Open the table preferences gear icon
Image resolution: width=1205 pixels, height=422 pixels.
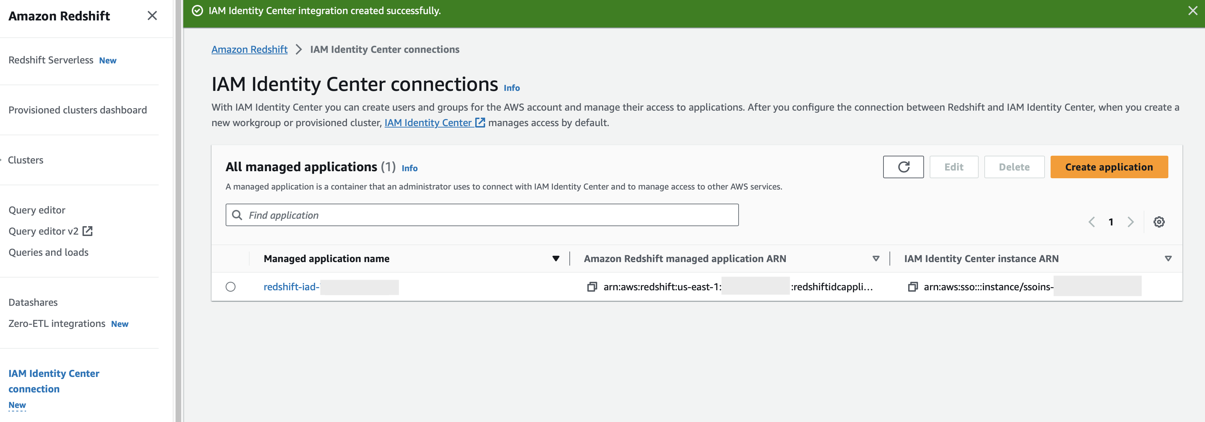[x=1159, y=222]
